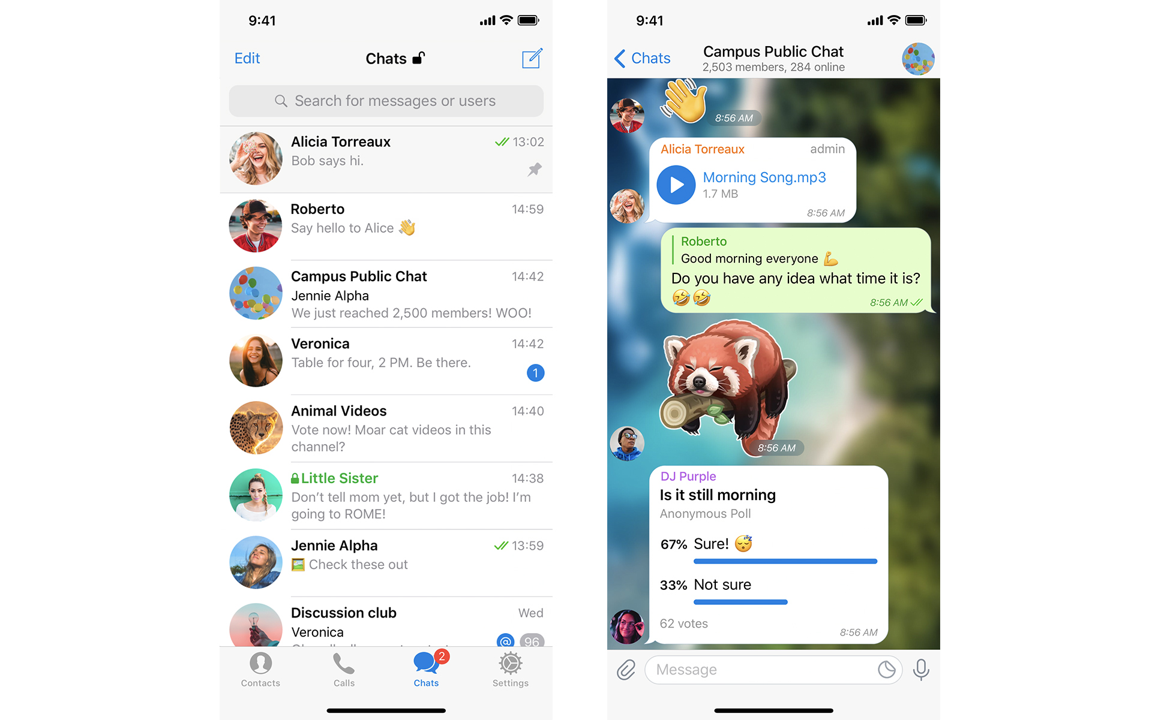Image resolution: width=1152 pixels, height=720 pixels.
Task: Tap the compose new message icon
Action: tap(533, 57)
